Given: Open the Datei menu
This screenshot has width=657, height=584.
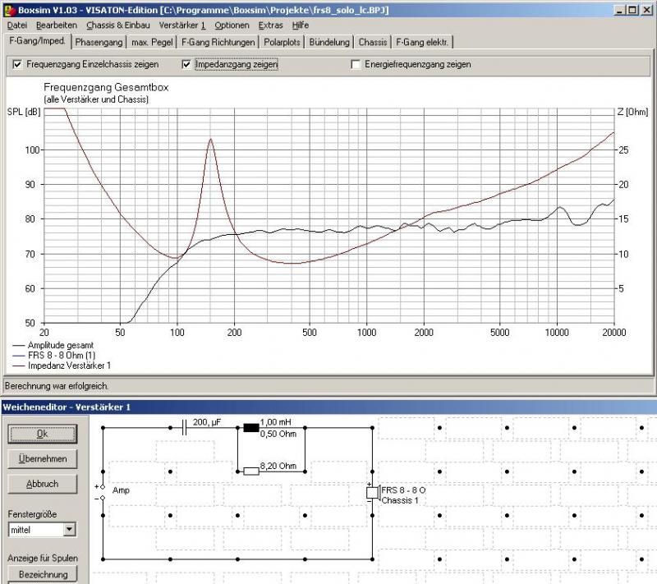Looking at the screenshot, I should (x=17, y=25).
